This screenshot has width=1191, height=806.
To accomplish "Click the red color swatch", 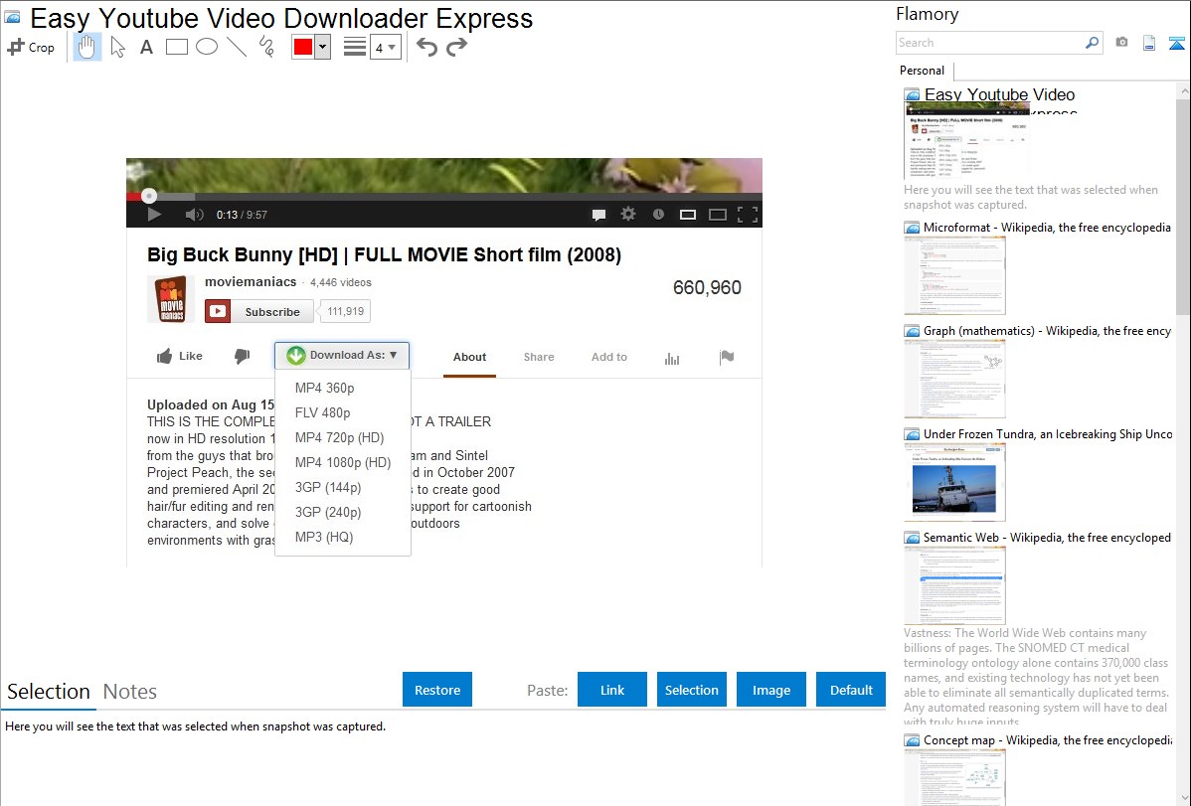I will pyautogui.click(x=303, y=47).
